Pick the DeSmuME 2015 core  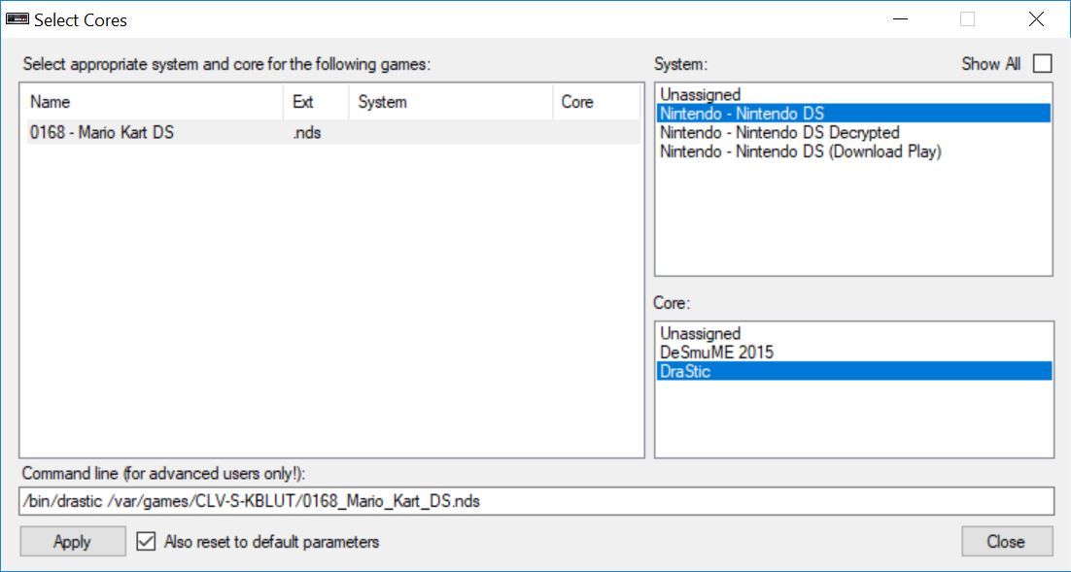854,353
